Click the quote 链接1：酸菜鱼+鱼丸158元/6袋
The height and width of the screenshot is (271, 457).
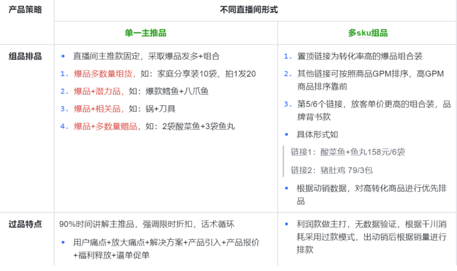coord(348,152)
